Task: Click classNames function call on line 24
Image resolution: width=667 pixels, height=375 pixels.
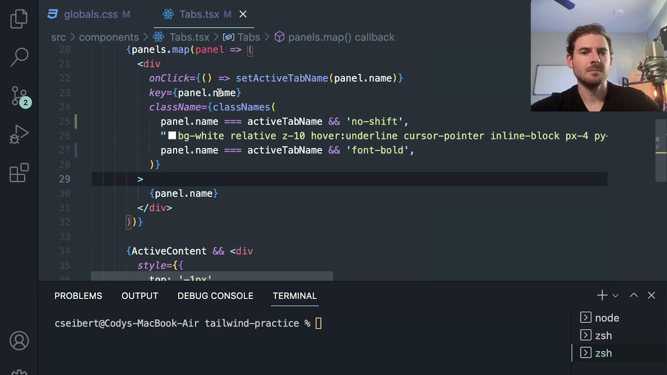Action: (241, 107)
